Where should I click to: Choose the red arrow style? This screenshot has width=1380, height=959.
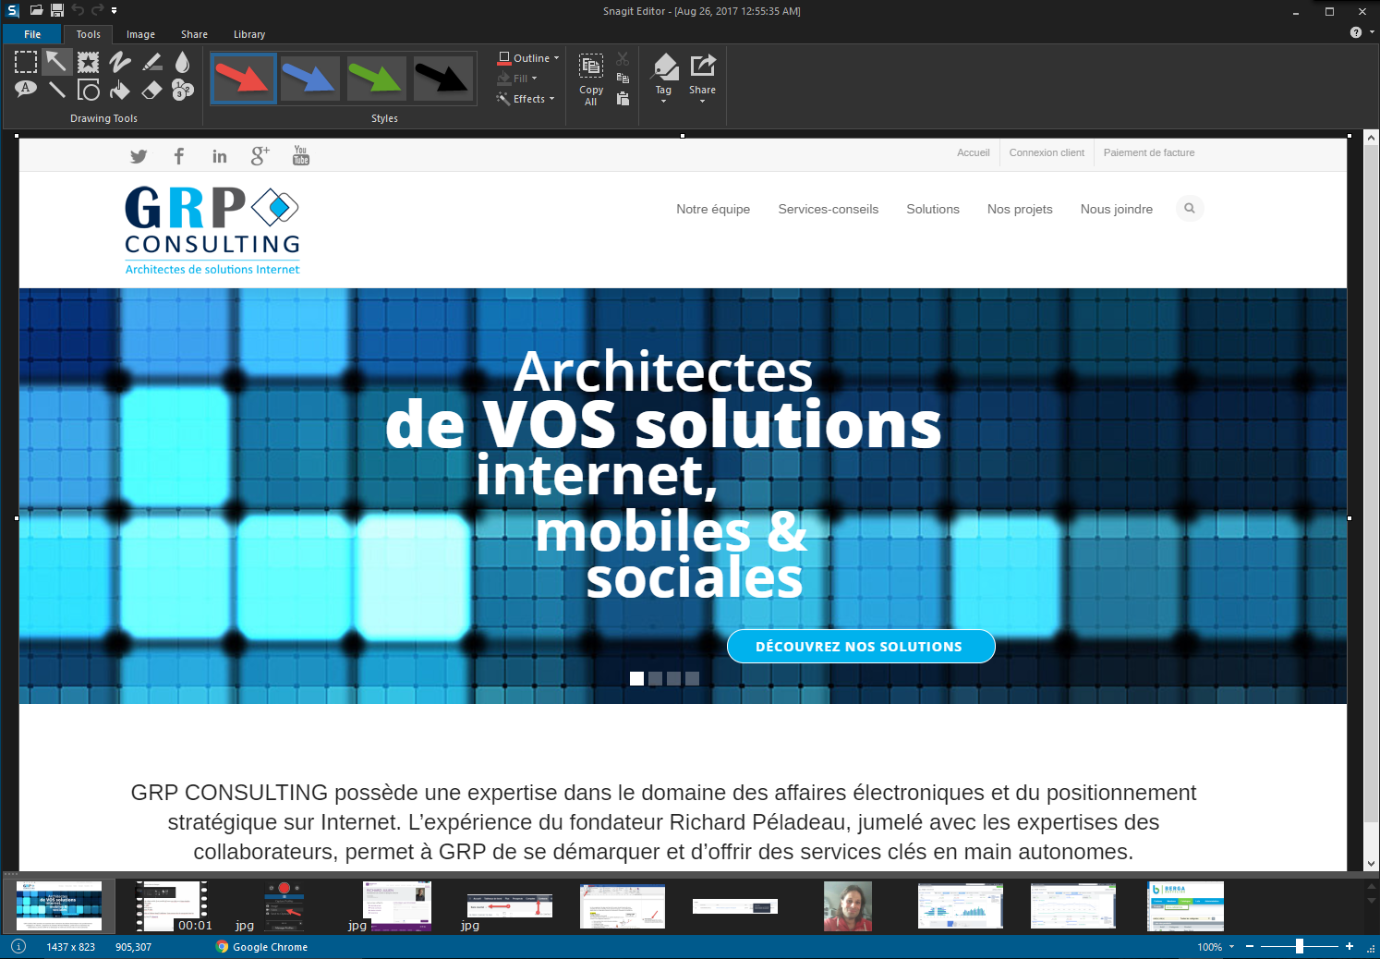point(243,79)
